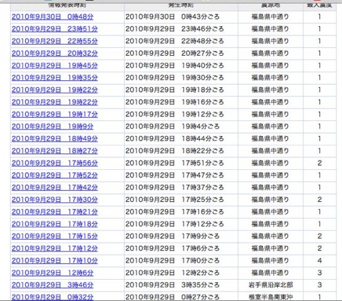
Task: Open the 2010年9月29日 19時45分 report link
Action: 54,65
